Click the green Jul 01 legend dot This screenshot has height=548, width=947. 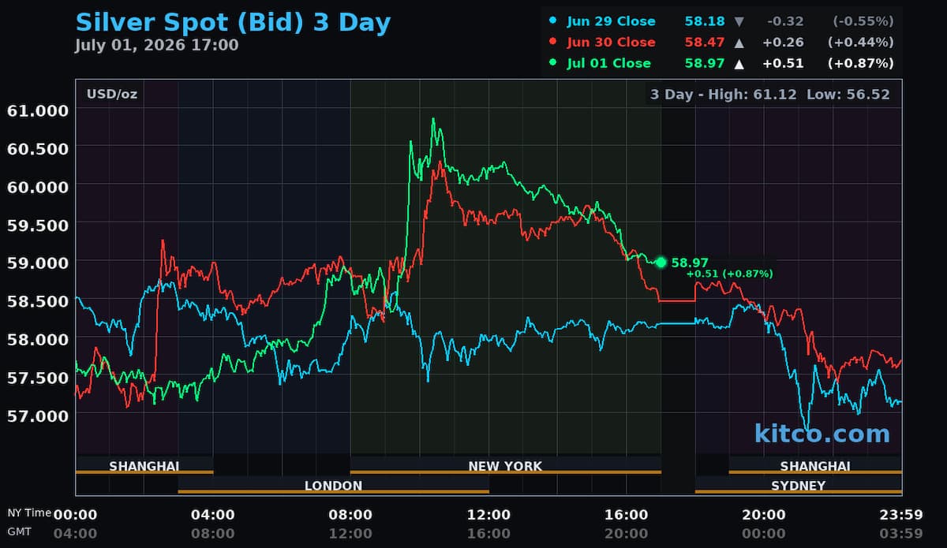552,63
